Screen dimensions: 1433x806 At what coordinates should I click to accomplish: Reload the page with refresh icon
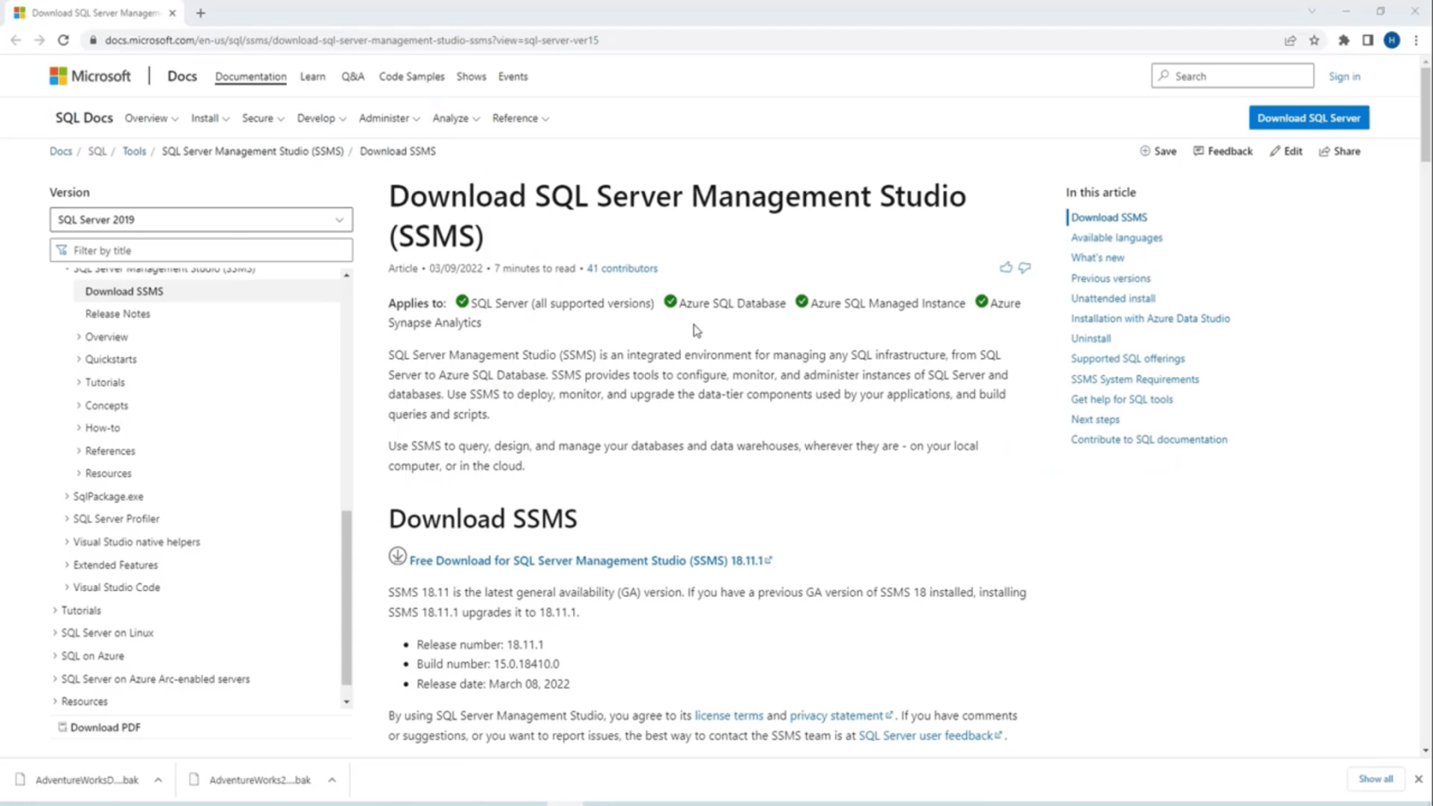(x=63, y=40)
